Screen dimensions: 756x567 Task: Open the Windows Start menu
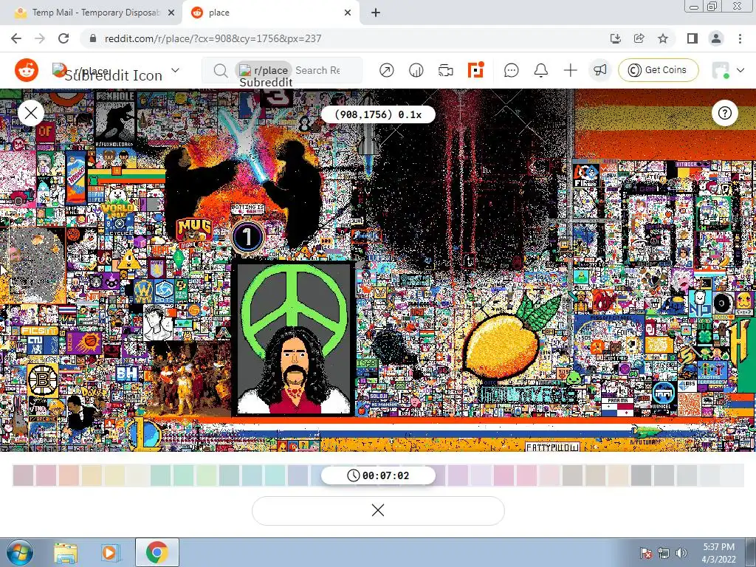pyautogui.click(x=19, y=553)
